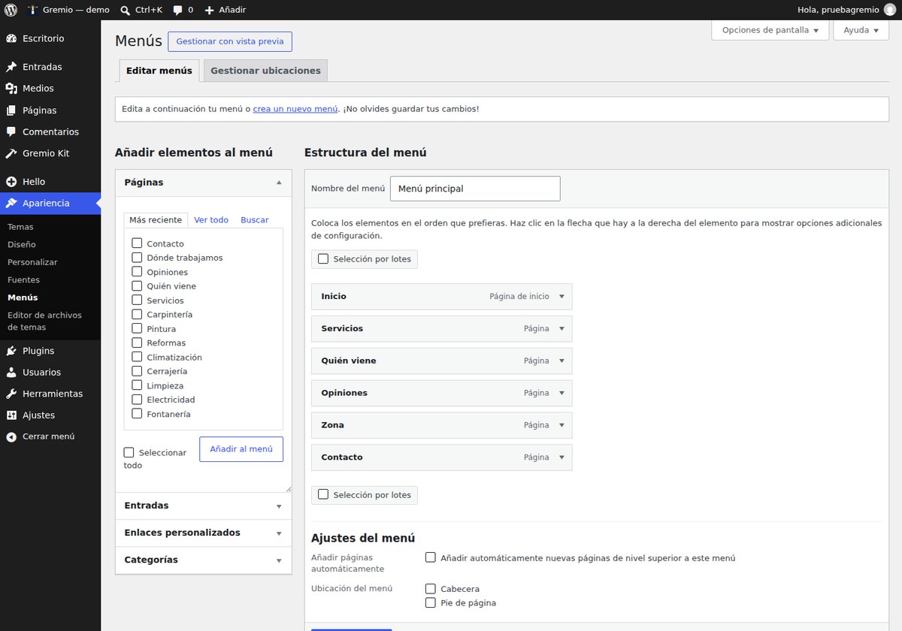Image resolution: width=902 pixels, height=631 pixels.
Task: Expand the Entradas accordion section
Action: point(279,506)
